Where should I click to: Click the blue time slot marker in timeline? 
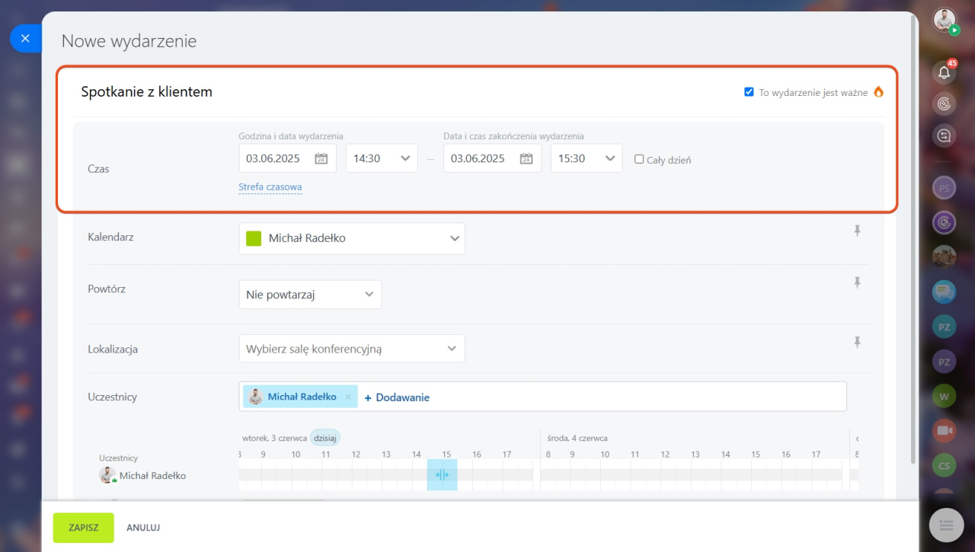[x=442, y=474]
